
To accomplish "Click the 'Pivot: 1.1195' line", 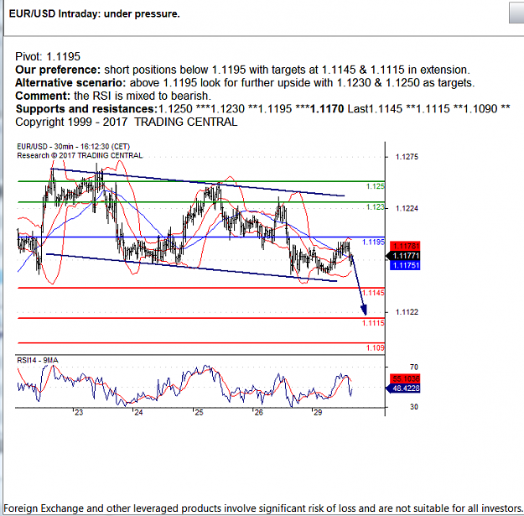I will click(48, 56).
